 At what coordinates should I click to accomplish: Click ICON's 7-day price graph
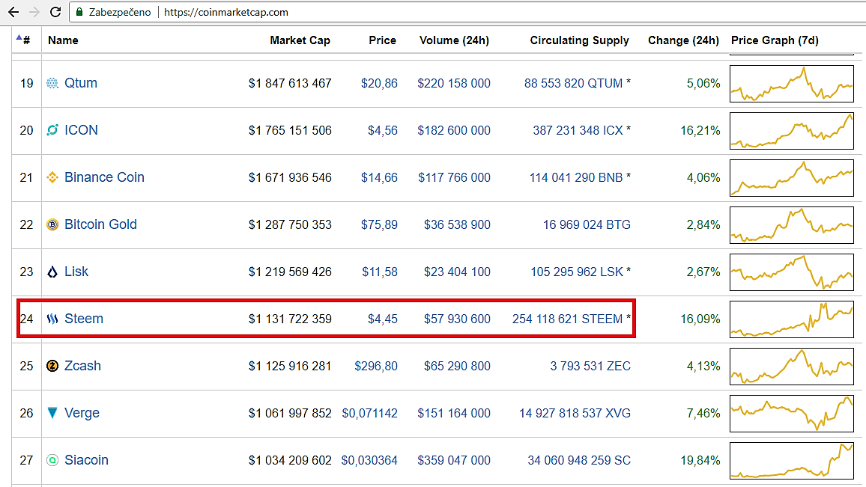point(791,131)
